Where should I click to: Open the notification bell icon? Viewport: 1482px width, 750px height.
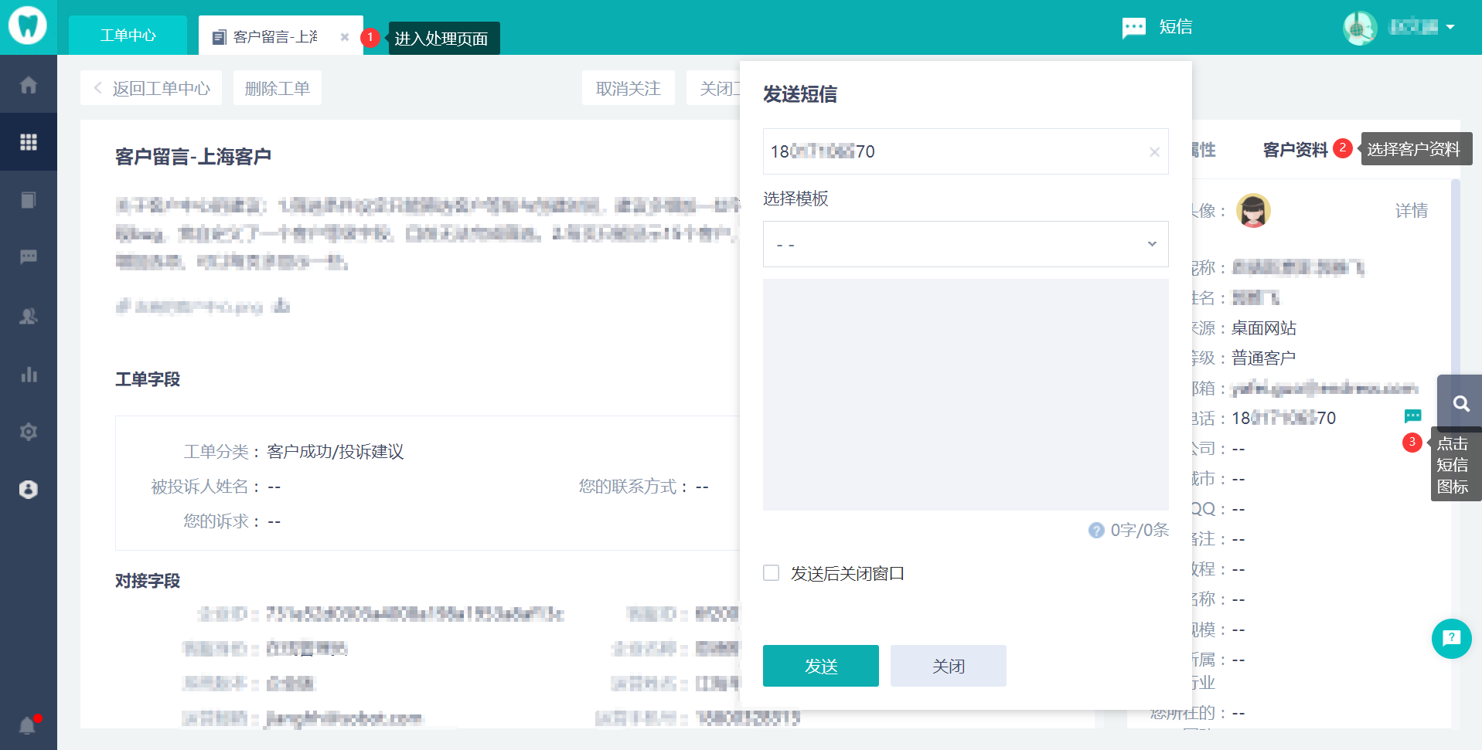28,725
